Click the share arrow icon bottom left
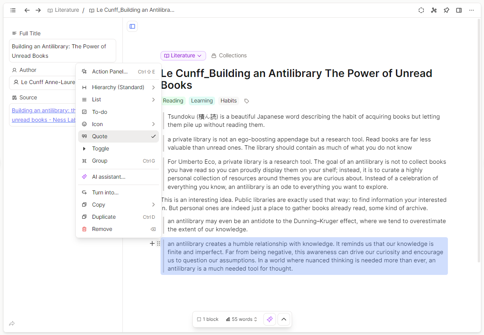The width and height of the screenshot is (484, 335). (12, 324)
